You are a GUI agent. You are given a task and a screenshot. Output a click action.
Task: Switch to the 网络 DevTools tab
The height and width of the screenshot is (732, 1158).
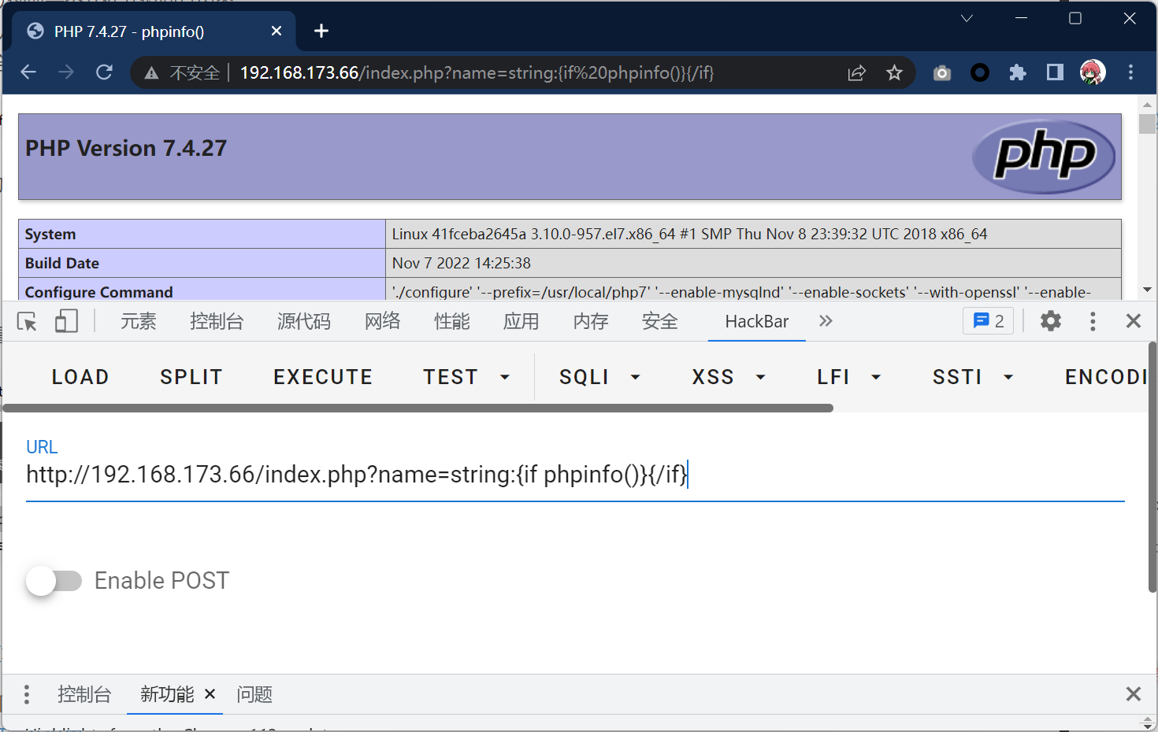tap(382, 321)
